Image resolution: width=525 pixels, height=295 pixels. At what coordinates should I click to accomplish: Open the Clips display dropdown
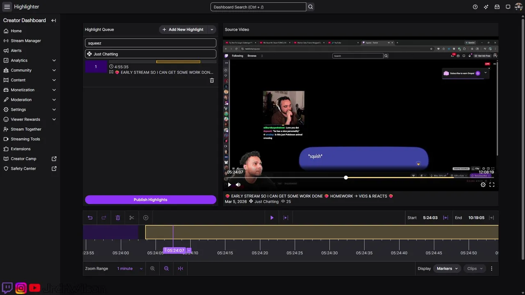[475, 268]
